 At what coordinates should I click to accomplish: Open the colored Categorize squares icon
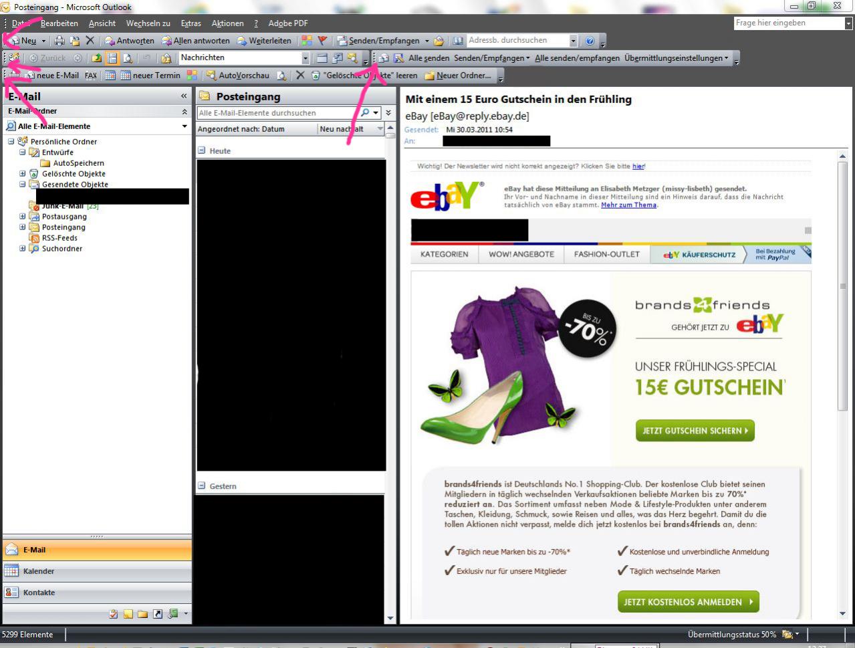coord(306,41)
